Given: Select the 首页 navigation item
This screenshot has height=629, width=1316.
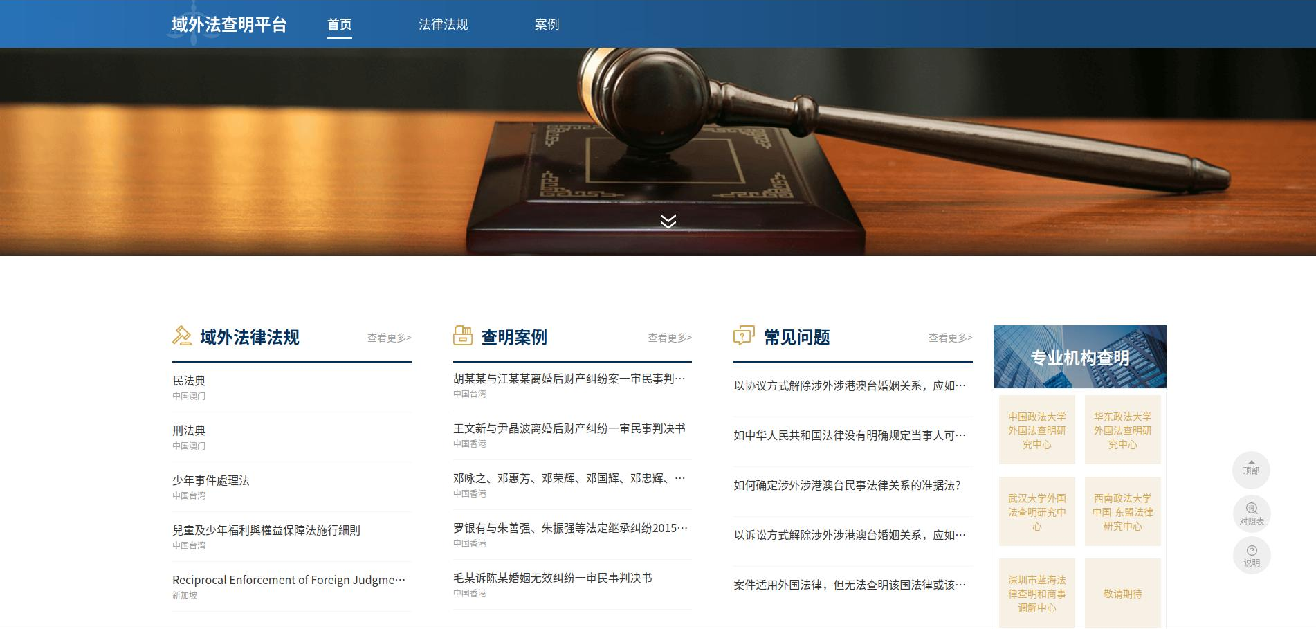Looking at the screenshot, I should (340, 24).
